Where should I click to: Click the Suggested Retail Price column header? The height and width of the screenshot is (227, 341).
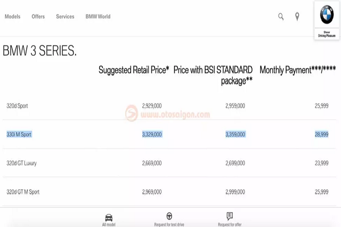click(x=134, y=70)
